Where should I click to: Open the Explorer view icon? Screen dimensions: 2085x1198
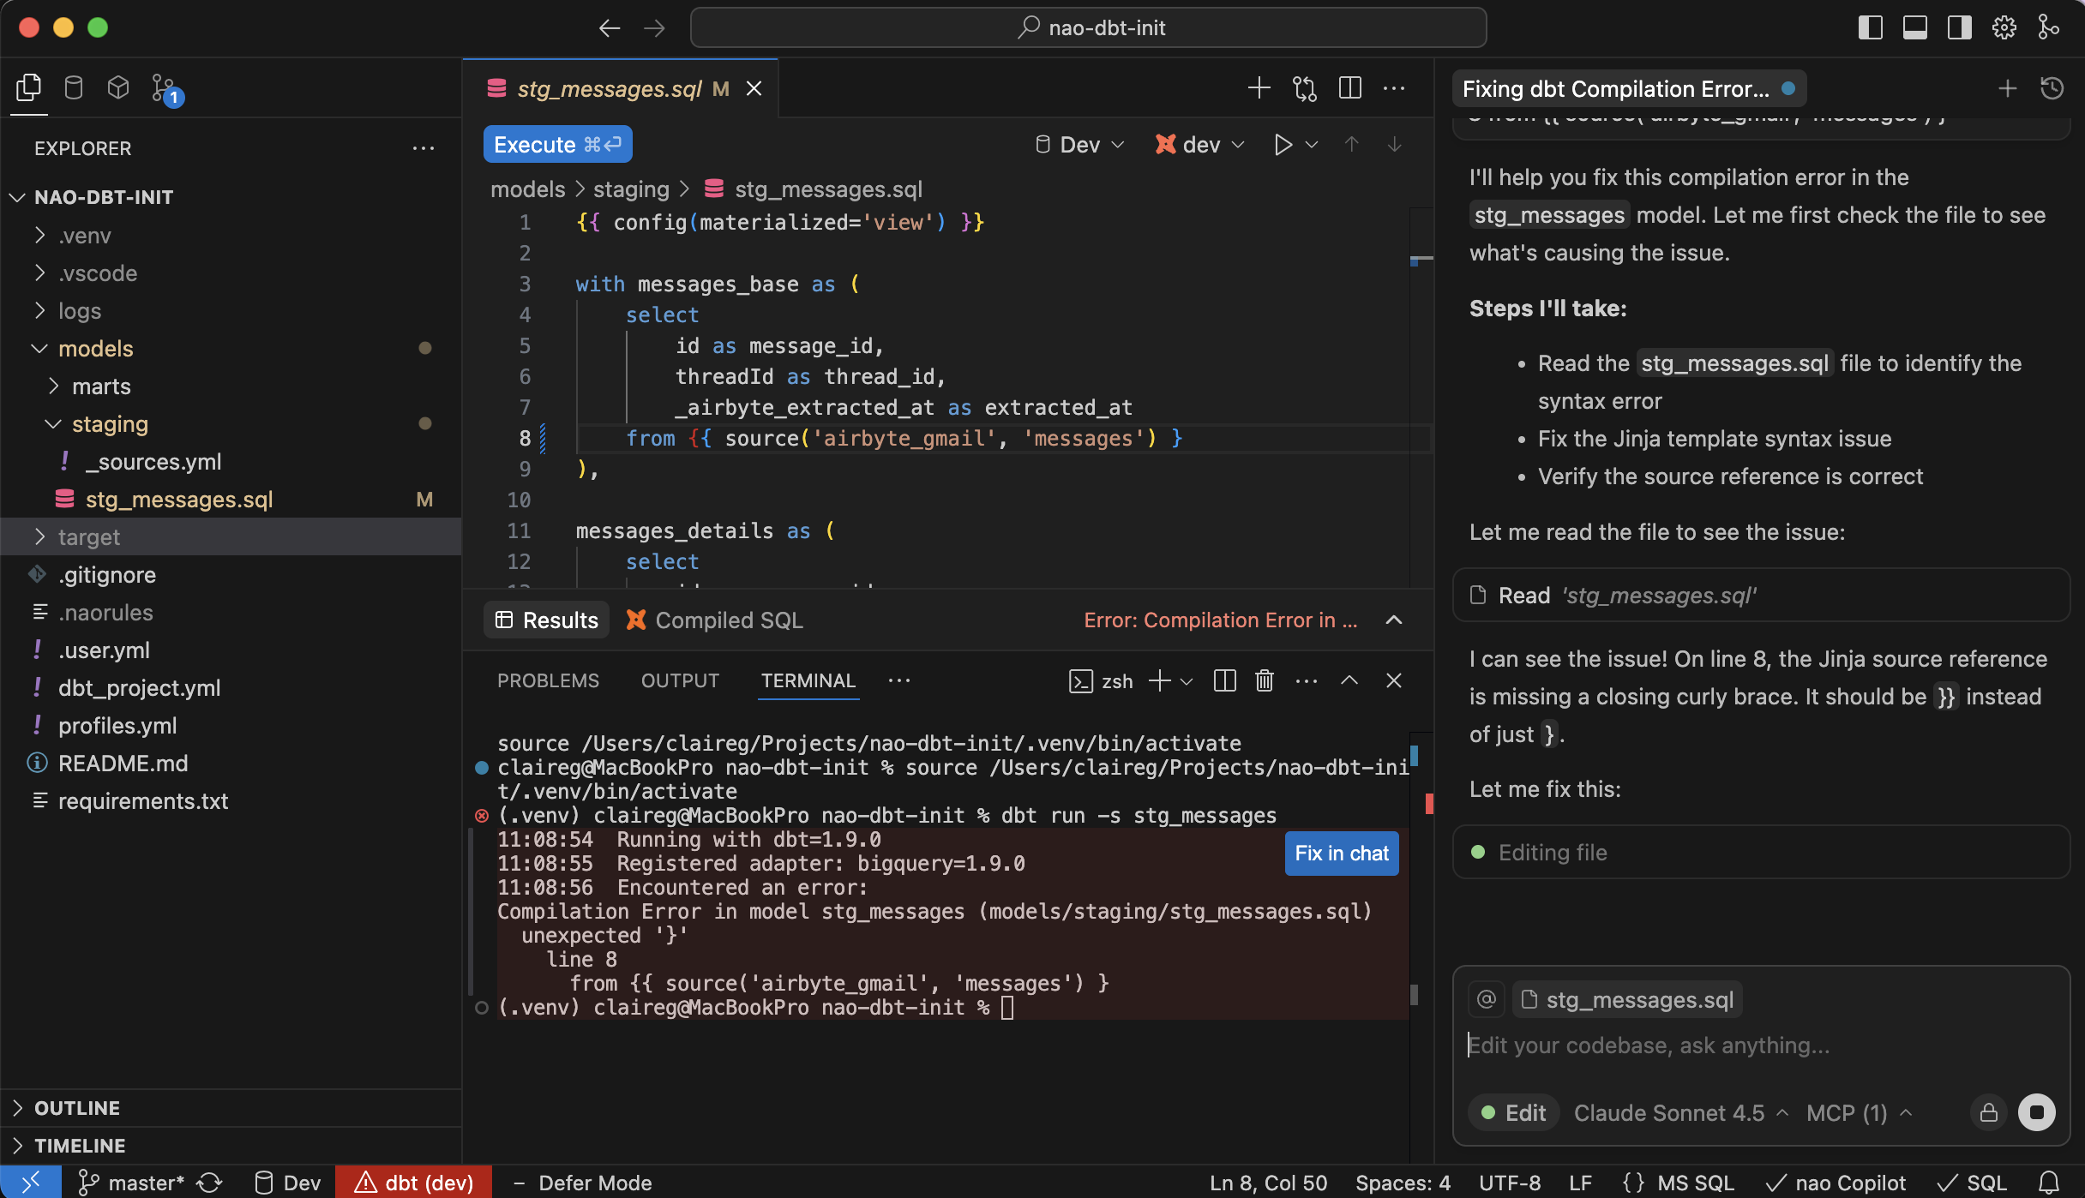28,87
